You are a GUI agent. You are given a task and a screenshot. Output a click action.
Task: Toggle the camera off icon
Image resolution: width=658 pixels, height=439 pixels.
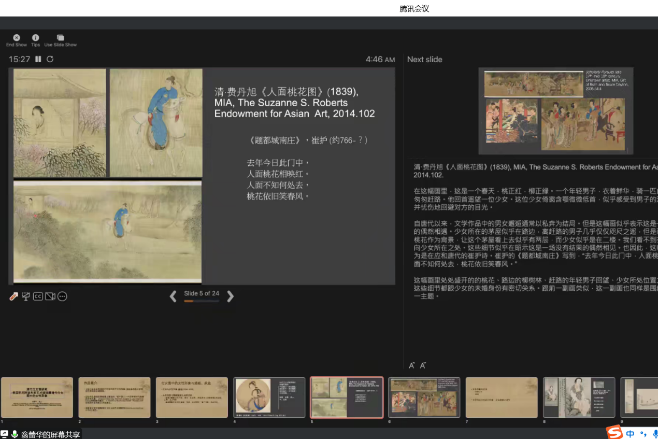(x=50, y=296)
